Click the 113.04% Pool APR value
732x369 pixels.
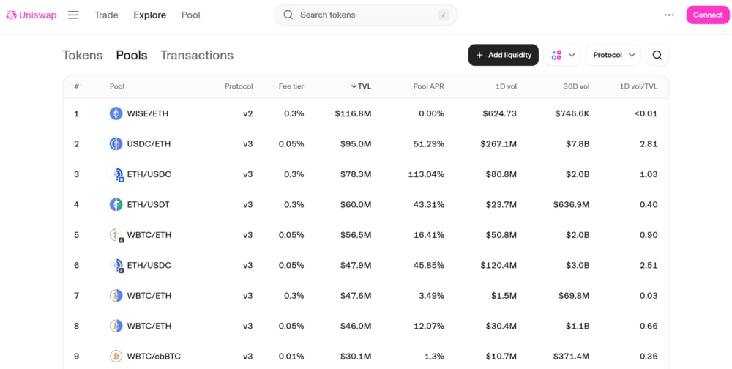click(x=426, y=174)
